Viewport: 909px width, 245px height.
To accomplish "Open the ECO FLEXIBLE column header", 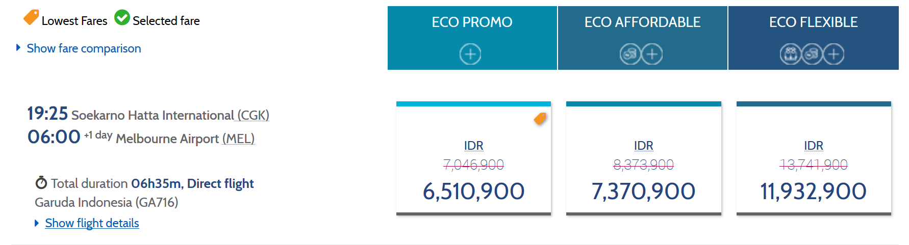I will pos(814,38).
